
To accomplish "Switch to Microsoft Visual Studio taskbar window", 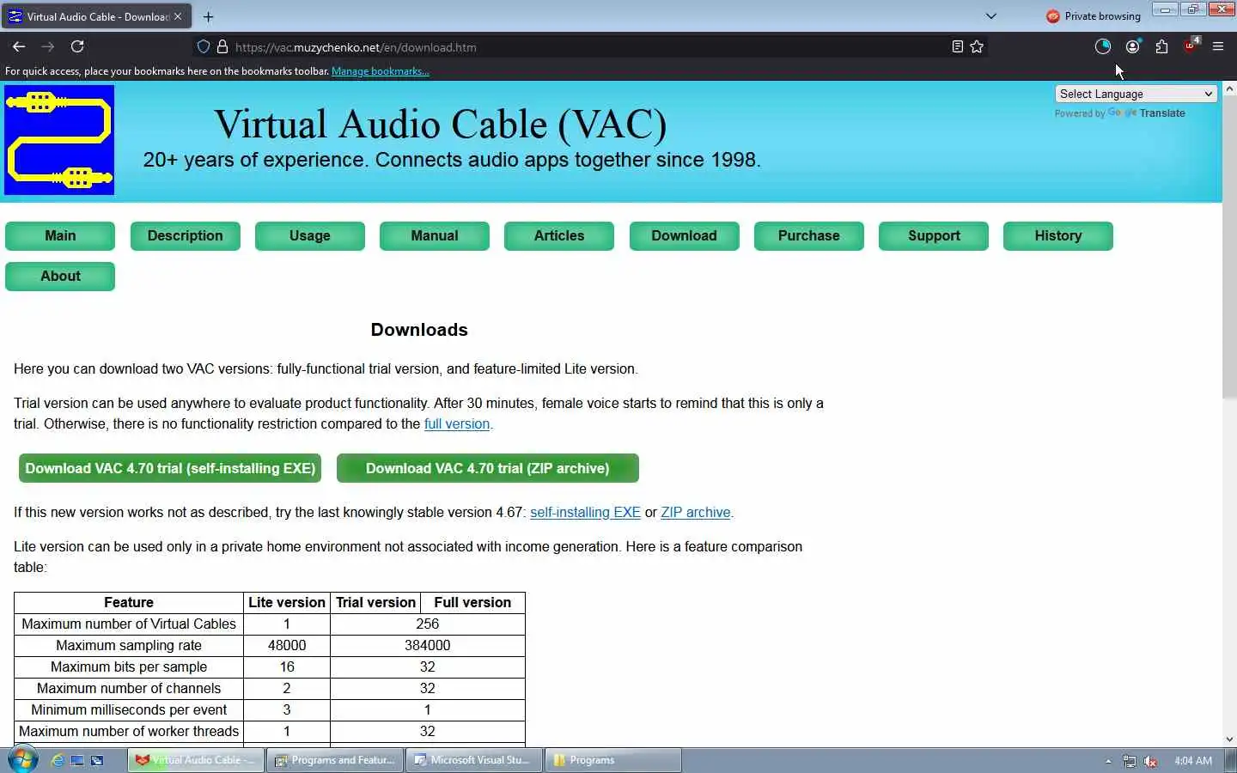I will (x=473, y=760).
